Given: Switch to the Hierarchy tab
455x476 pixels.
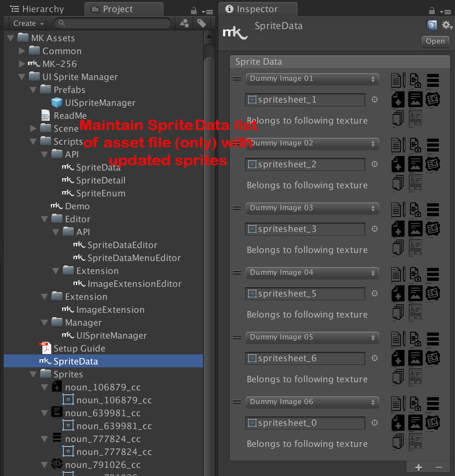Looking at the screenshot, I should click(37, 9).
